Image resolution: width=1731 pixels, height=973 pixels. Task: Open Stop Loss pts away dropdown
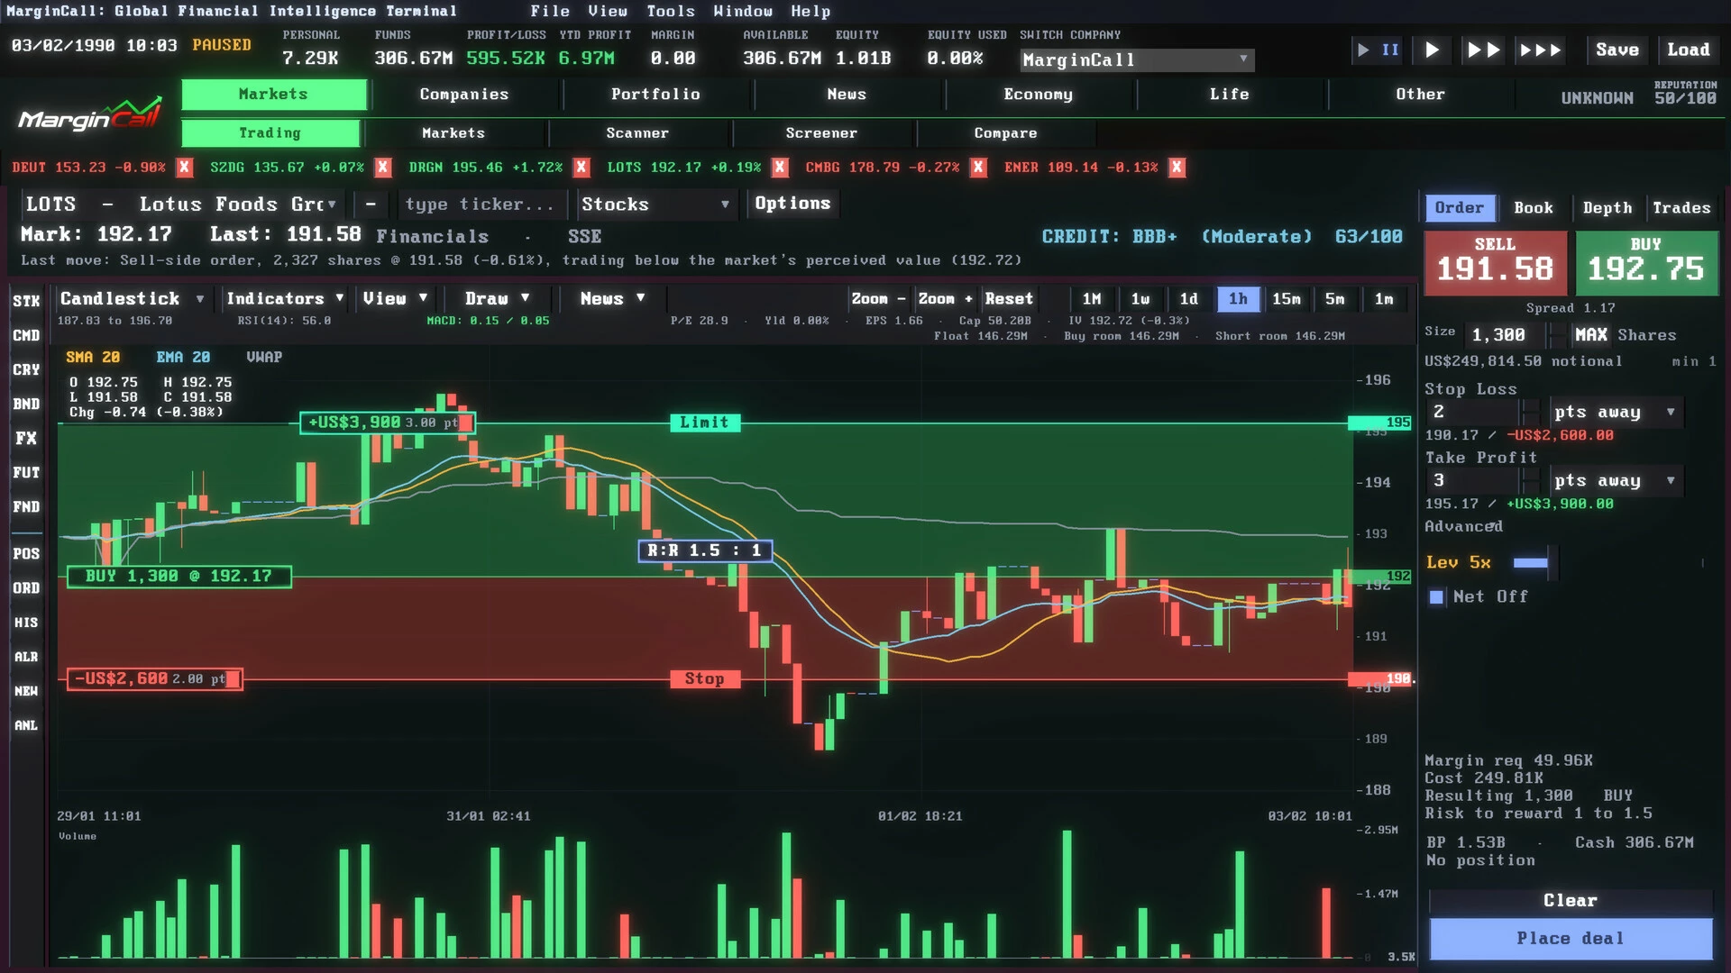pyautogui.click(x=1616, y=412)
